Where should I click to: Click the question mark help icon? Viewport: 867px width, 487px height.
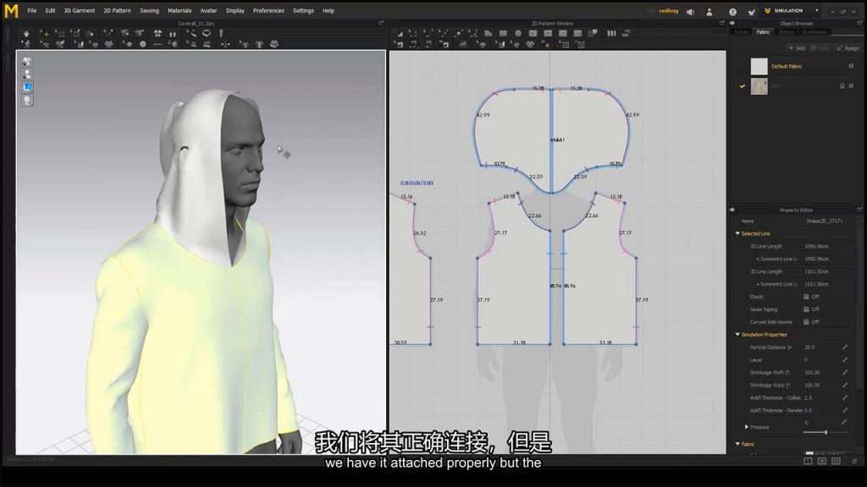732,12
